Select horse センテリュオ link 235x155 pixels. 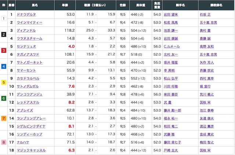pos(26,47)
